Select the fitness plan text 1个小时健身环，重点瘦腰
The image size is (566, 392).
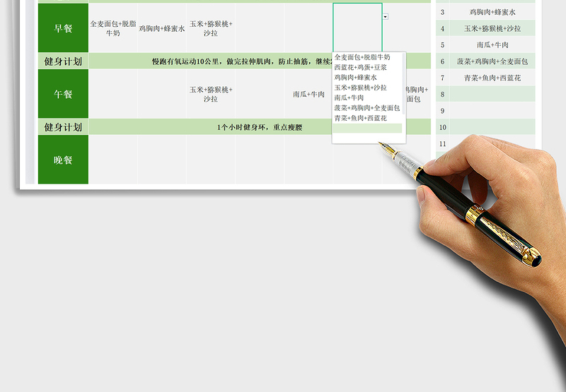click(260, 127)
